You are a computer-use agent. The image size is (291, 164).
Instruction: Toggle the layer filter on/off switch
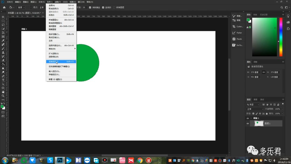(283, 104)
